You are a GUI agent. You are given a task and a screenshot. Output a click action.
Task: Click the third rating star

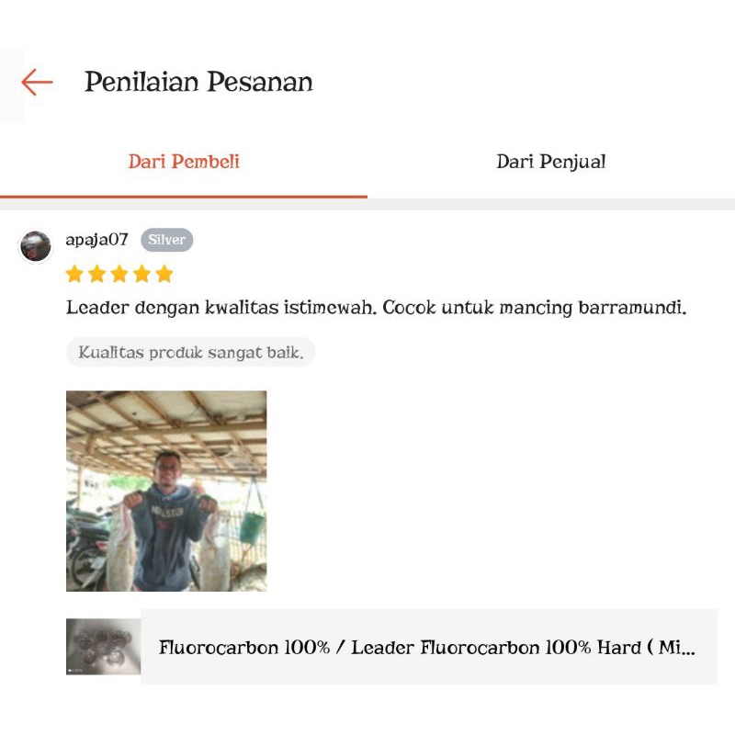(119, 274)
